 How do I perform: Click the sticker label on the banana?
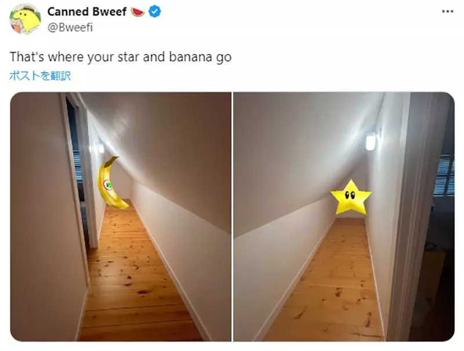click(x=108, y=185)
